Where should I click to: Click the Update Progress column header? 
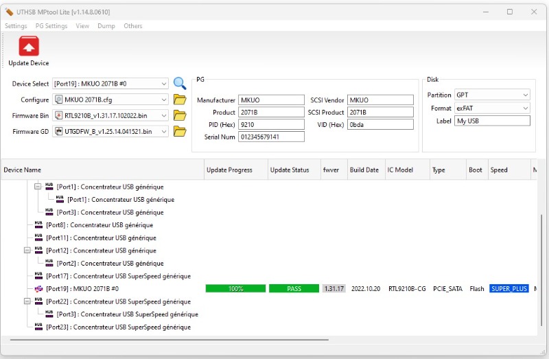tap(229, 170)
